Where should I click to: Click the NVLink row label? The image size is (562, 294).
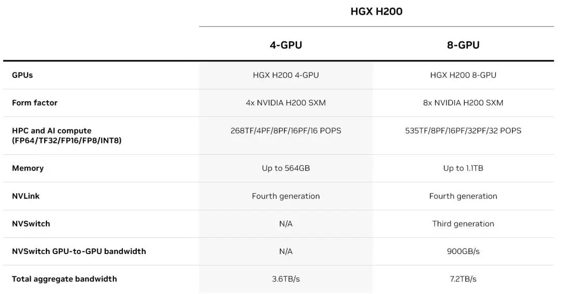[x=25, y=196]
